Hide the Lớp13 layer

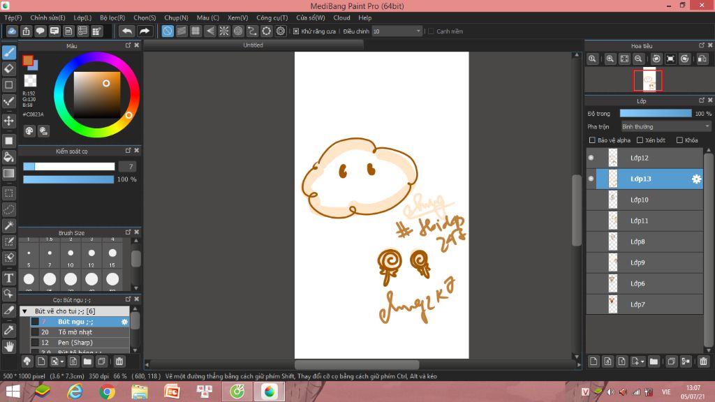click(591, 179)
